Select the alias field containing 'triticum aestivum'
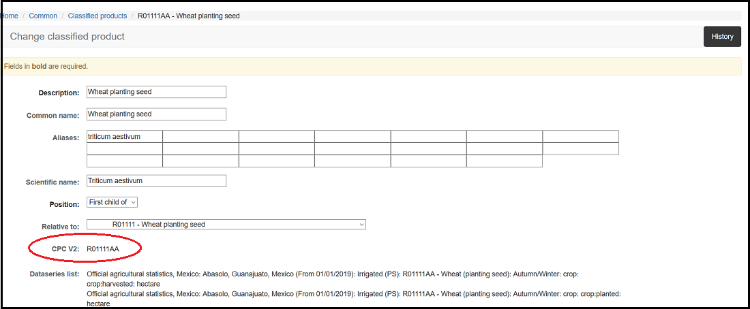Viewport: 750px width, 309px height. pos(124,137)
